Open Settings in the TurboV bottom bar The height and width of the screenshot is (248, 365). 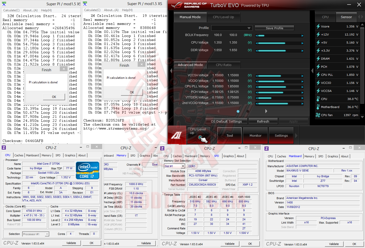(x=281, y=135)
